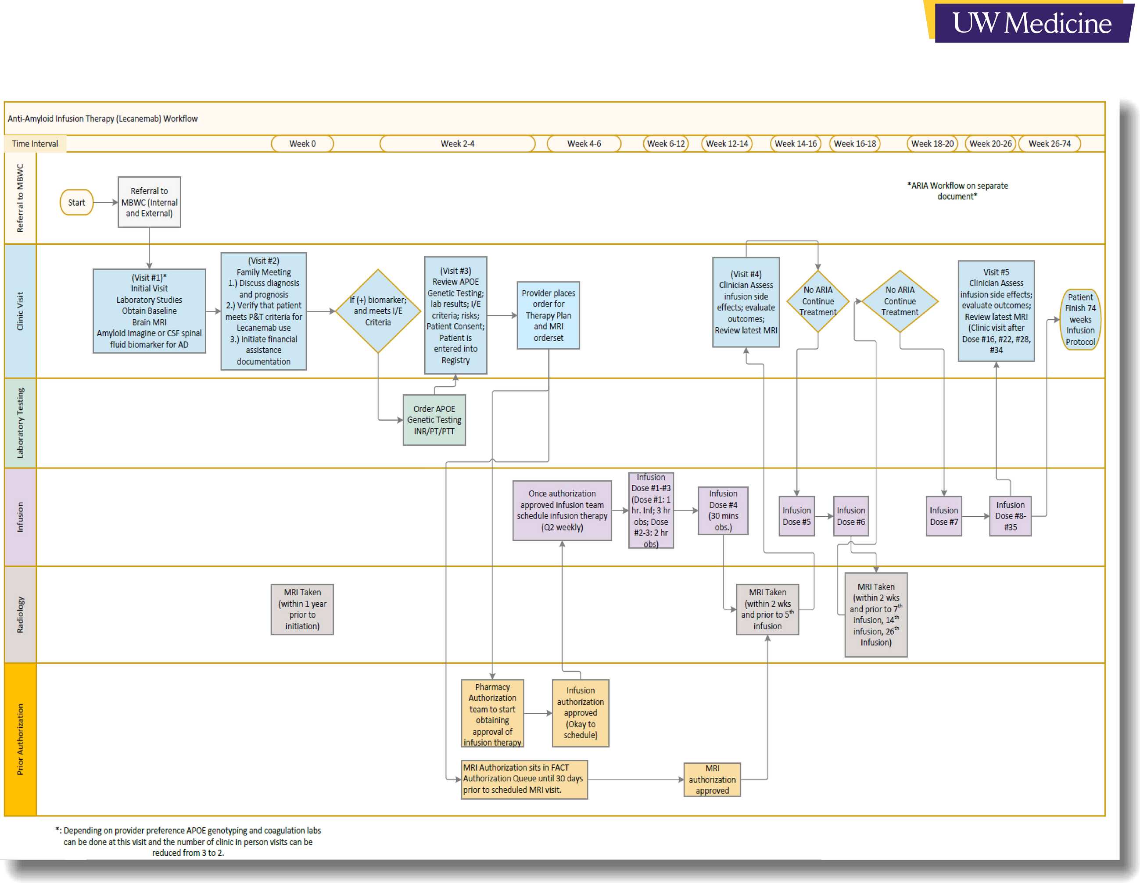Click the MRI authorization approved box
Viewport: 1140px width, 883px height.
pyautogui.click(x=712, y=779)
